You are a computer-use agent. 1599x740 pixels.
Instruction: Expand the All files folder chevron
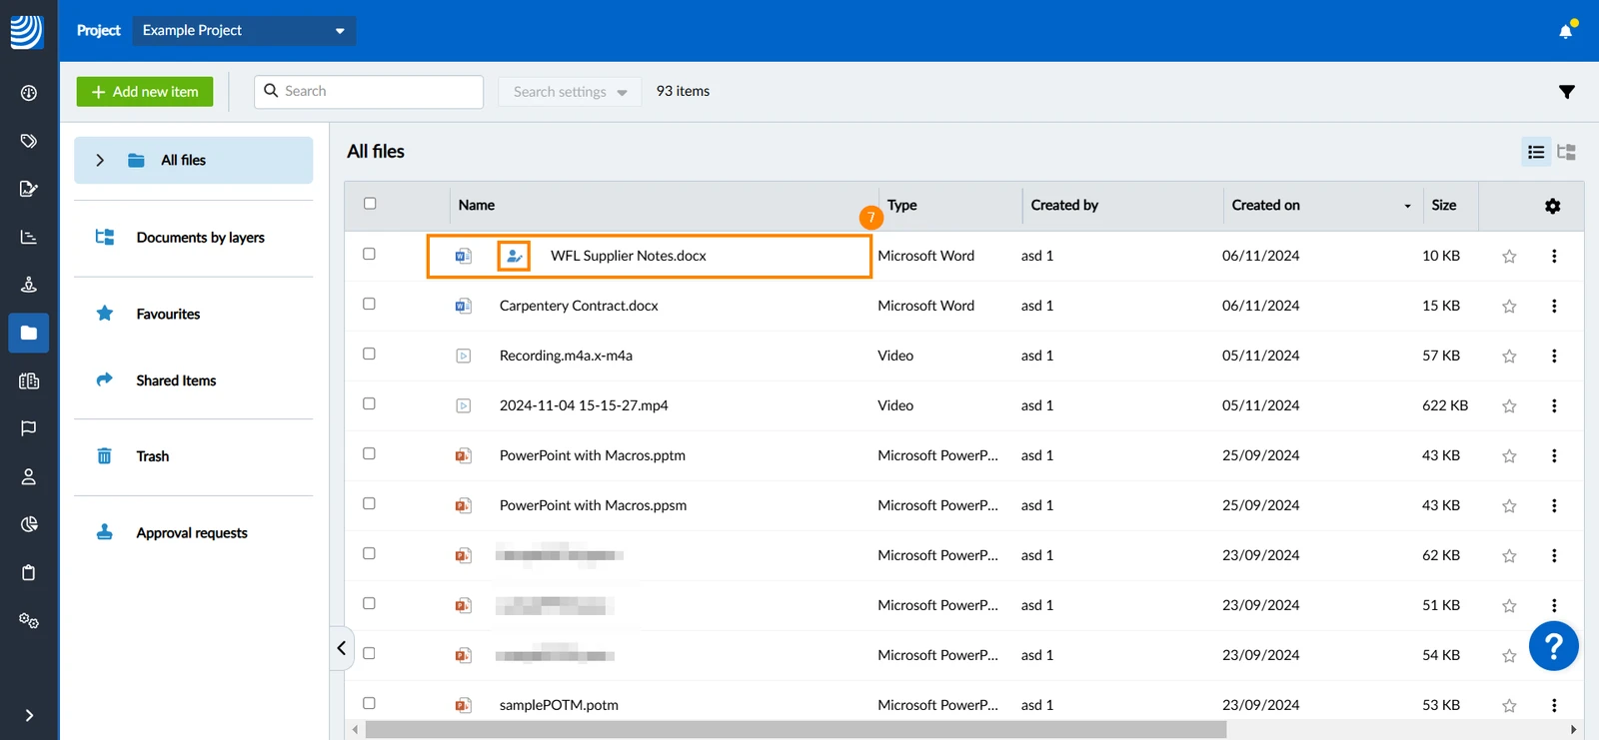[x=100, y=160]
